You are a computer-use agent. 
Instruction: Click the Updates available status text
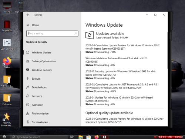click(x=110, y=33)
